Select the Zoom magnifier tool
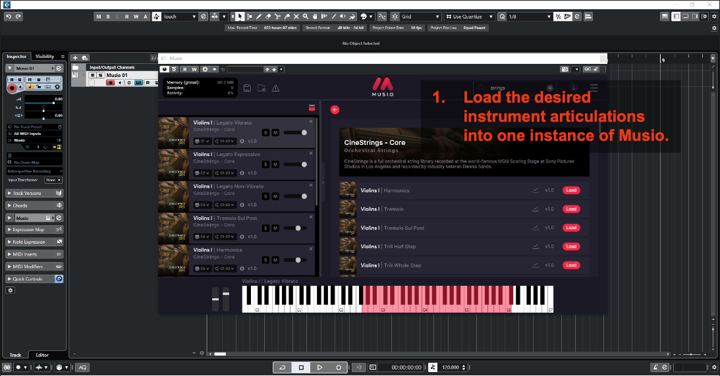The height and width of the screenshot is (376, 720). [x=306, y=16]
